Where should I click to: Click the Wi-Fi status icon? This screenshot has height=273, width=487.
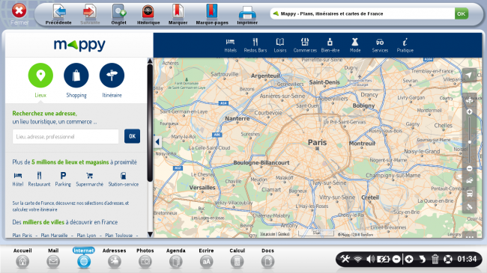358,259
